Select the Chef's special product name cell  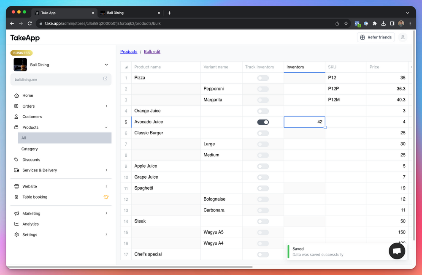[166, 254]
